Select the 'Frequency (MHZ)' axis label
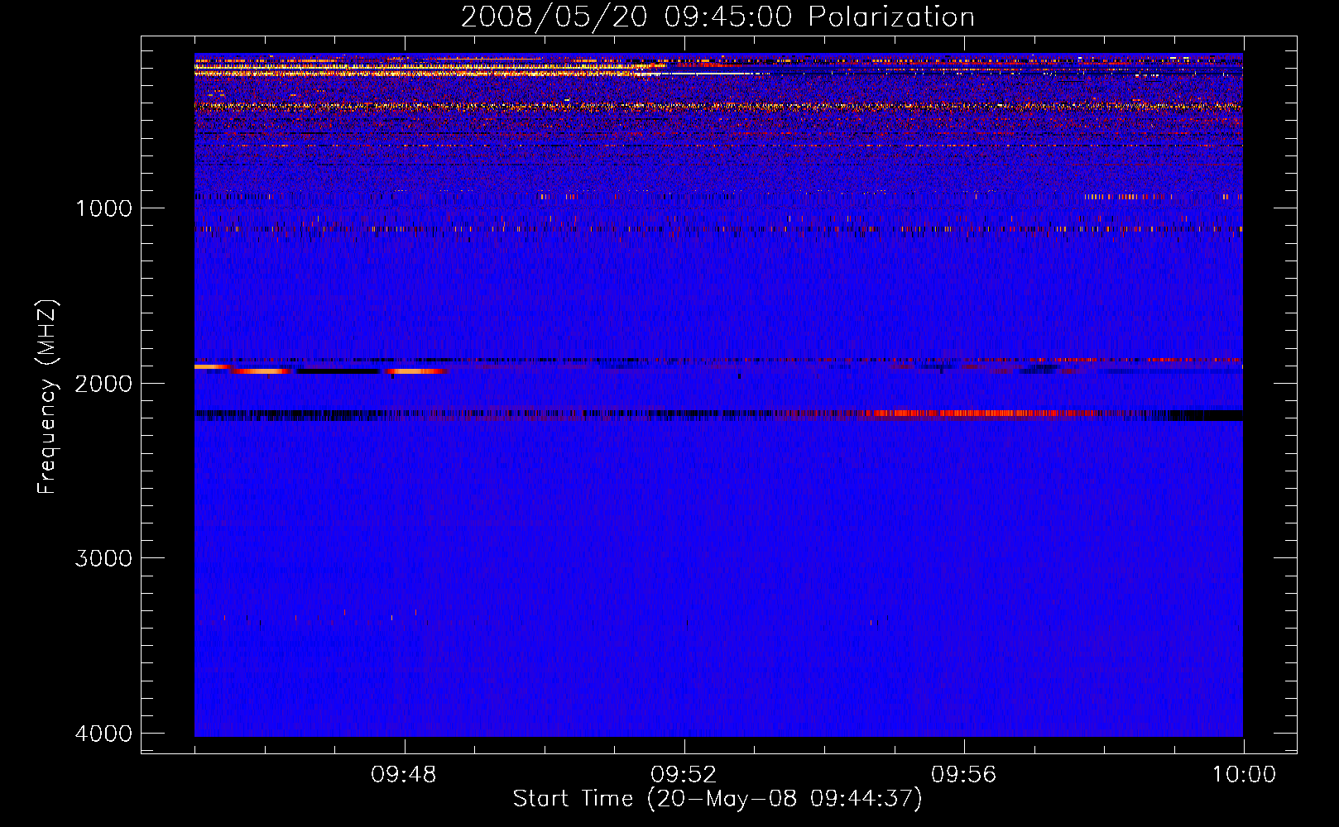Viewport: 1339px width, 827px height. click(47, 397)
